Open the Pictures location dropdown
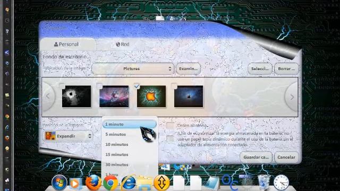Screen dimensions: 340x191 [133, 68]
